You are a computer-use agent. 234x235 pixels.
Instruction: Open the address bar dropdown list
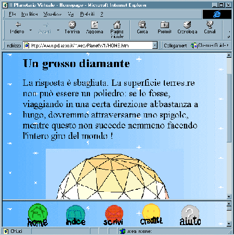[155, 46]
